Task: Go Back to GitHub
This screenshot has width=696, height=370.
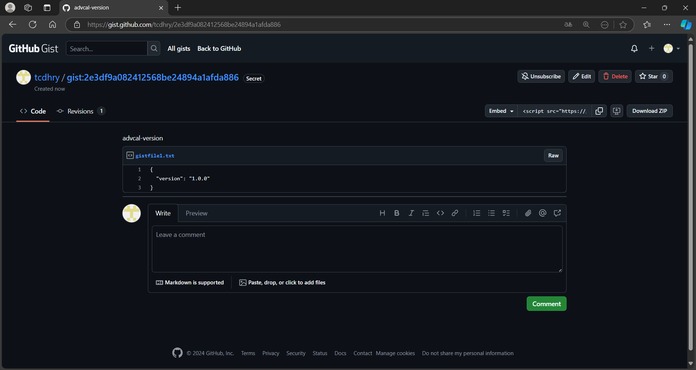Action: click(x=219, y=49)
